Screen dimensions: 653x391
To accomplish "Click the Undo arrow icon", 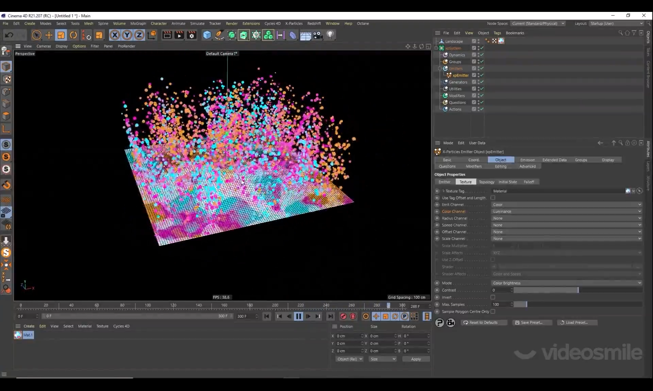I will click(x=9, y=35).
